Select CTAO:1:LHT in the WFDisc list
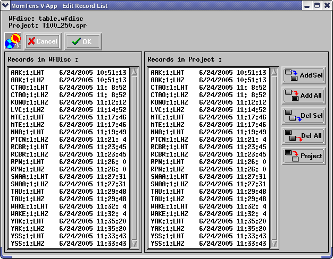The width and height of the screenshot is (333, 259). click(69, 88)
